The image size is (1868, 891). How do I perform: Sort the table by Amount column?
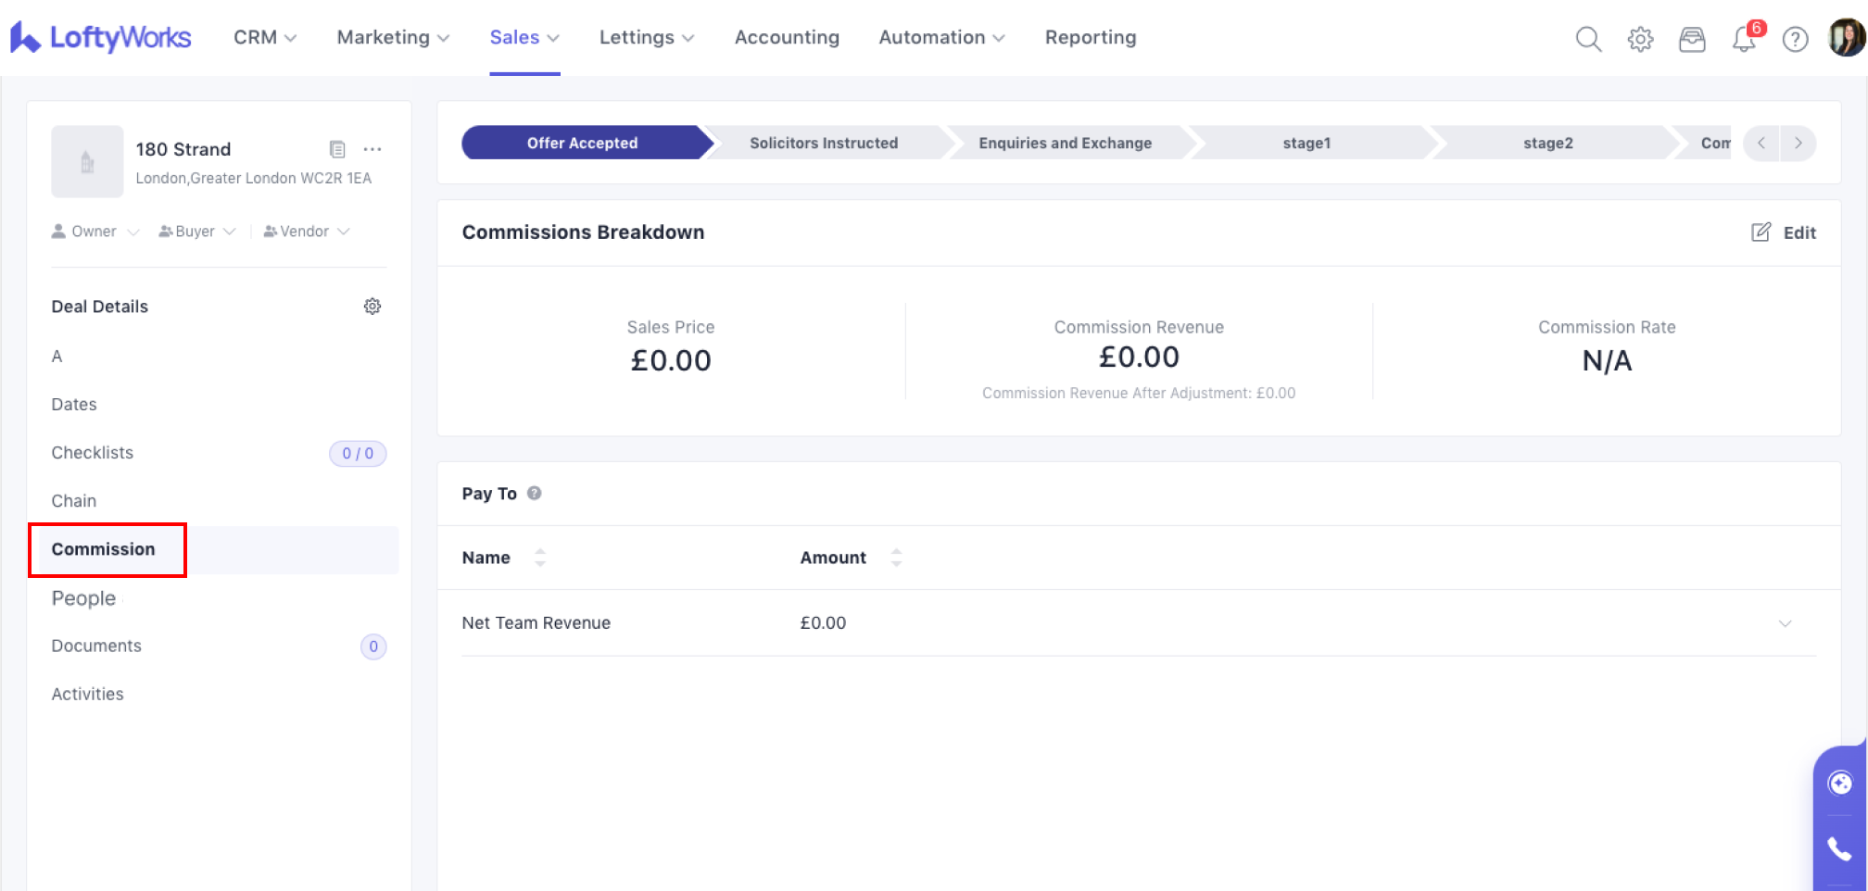[x=896, y=558]
